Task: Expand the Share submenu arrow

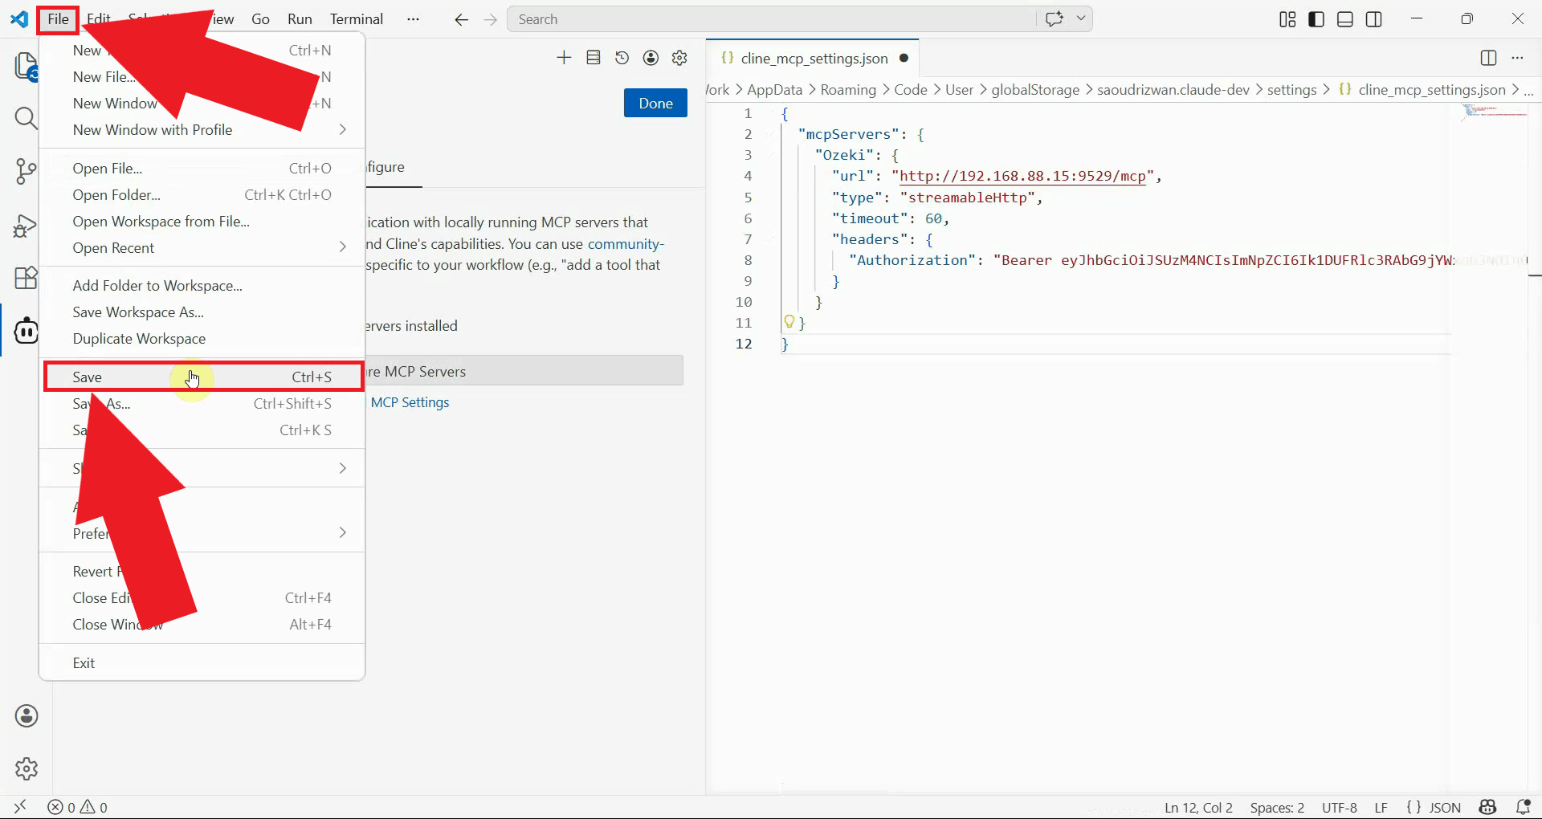Action: [x=343, y=468]
